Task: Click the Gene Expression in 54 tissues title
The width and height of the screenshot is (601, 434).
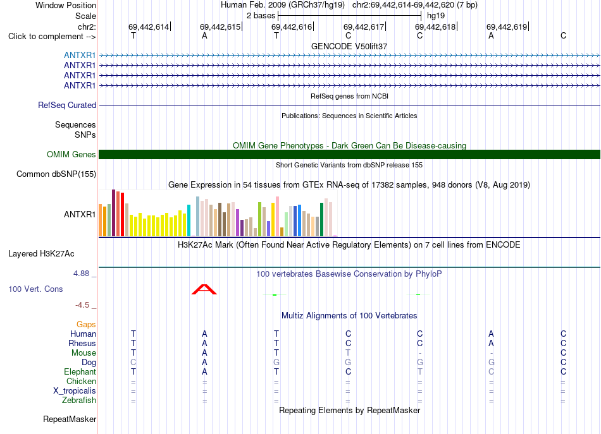Action: pos(349,185)
